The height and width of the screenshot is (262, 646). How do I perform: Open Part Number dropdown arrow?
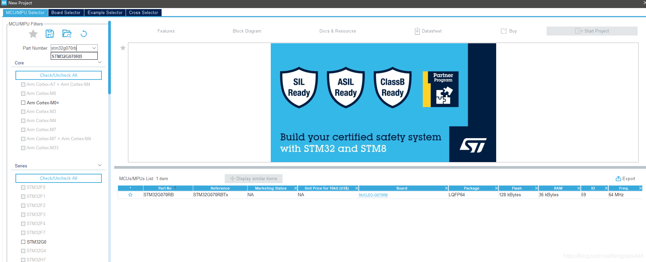tap(94, 48)
